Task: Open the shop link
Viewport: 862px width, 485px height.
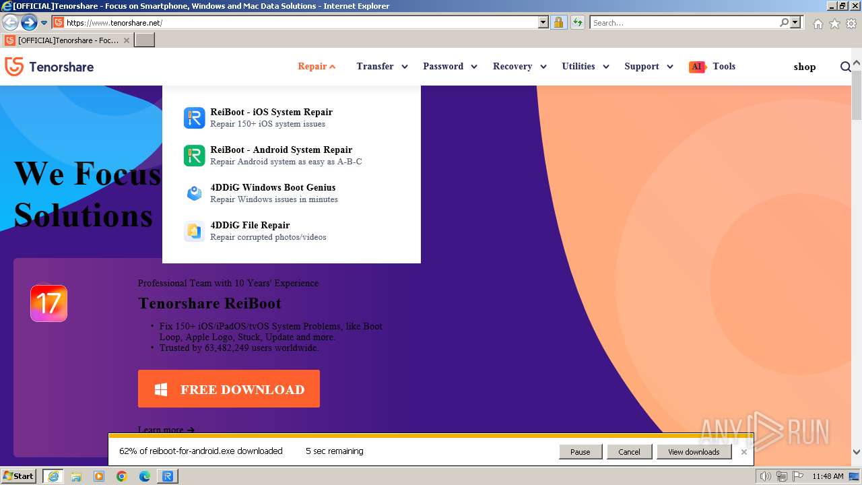Action: (x=805, y=67)
